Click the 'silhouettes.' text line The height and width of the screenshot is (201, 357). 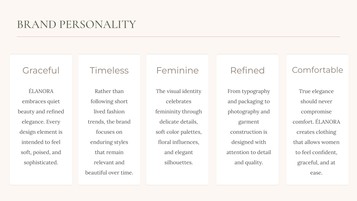click(x=178, y=162)
